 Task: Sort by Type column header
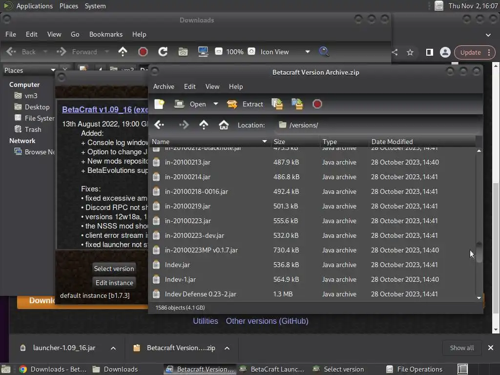[344, 142]
